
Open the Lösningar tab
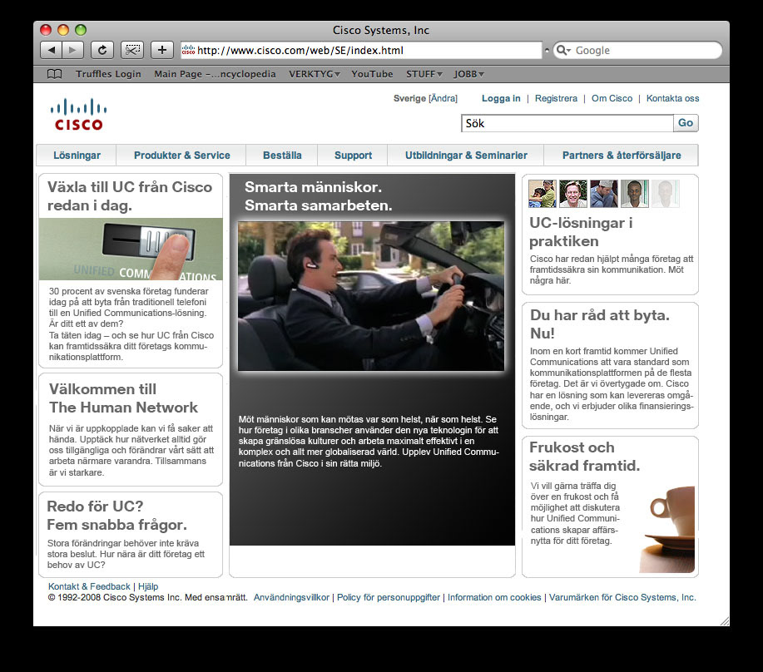(77, 156)
